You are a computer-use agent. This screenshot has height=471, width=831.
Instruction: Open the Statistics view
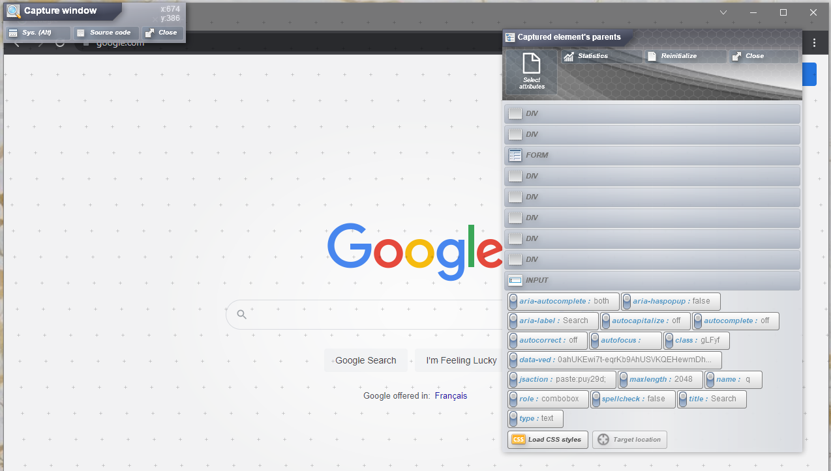[602, 56]
